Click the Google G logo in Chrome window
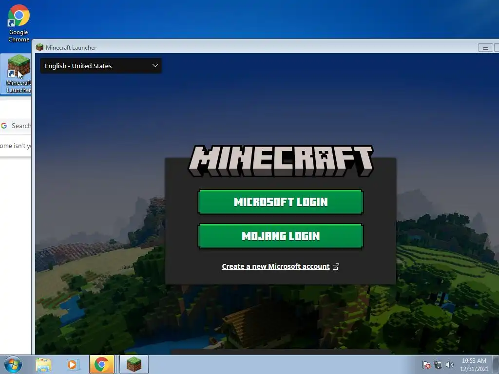 click(x=4, y=126)
